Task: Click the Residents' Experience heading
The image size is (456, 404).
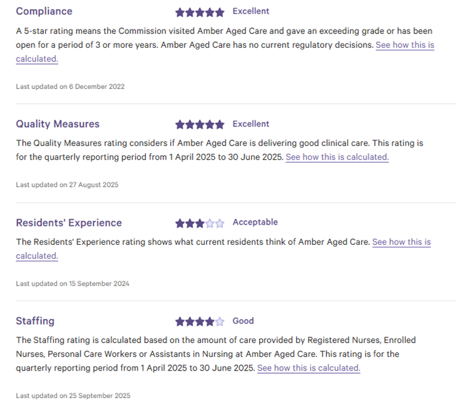Action: 69,223
